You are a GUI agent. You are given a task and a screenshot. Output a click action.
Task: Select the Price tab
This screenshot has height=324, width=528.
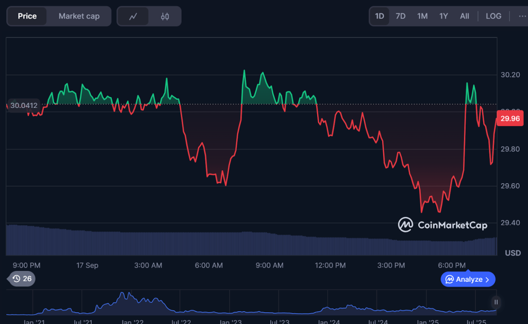(x=27, y=16)
